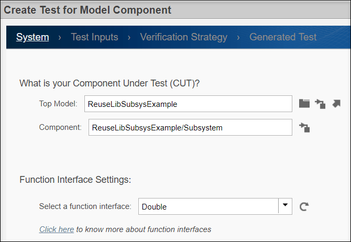Go to the System step
Image resolution: width=351 pixels, height=242 pixels.
tap(32, 37)
